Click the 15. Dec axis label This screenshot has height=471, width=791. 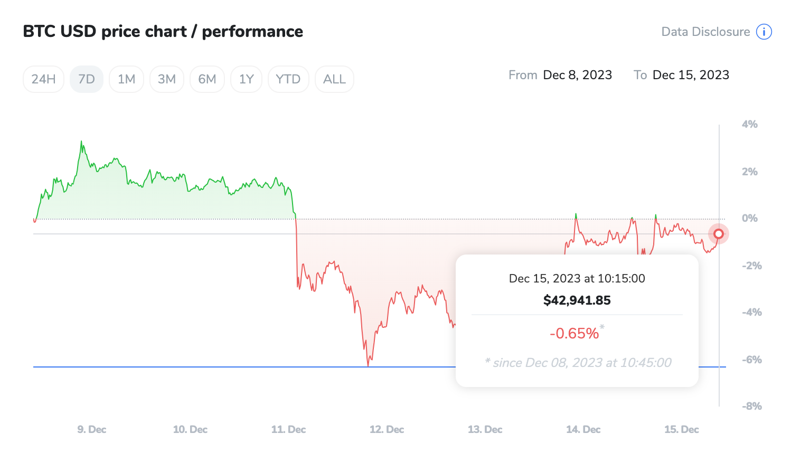(681, 429)
